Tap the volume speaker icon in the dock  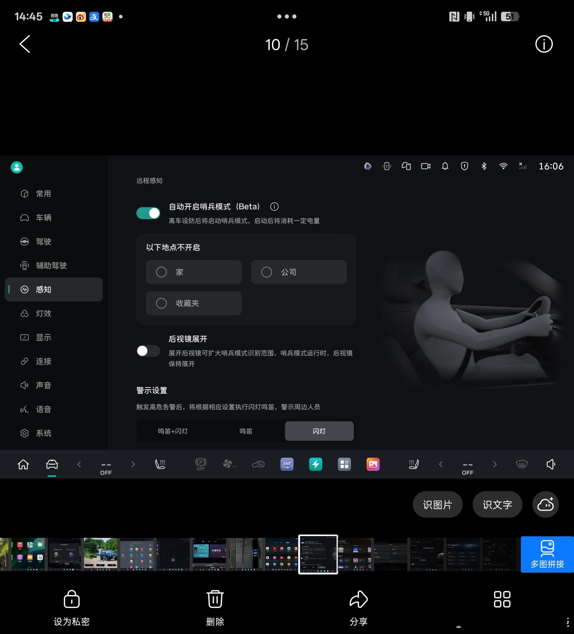[551, 464]
